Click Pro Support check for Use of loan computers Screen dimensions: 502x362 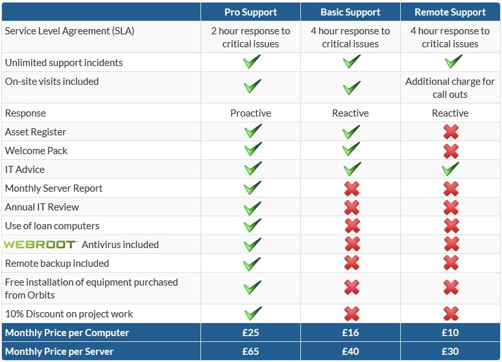[x=251, y=226]
